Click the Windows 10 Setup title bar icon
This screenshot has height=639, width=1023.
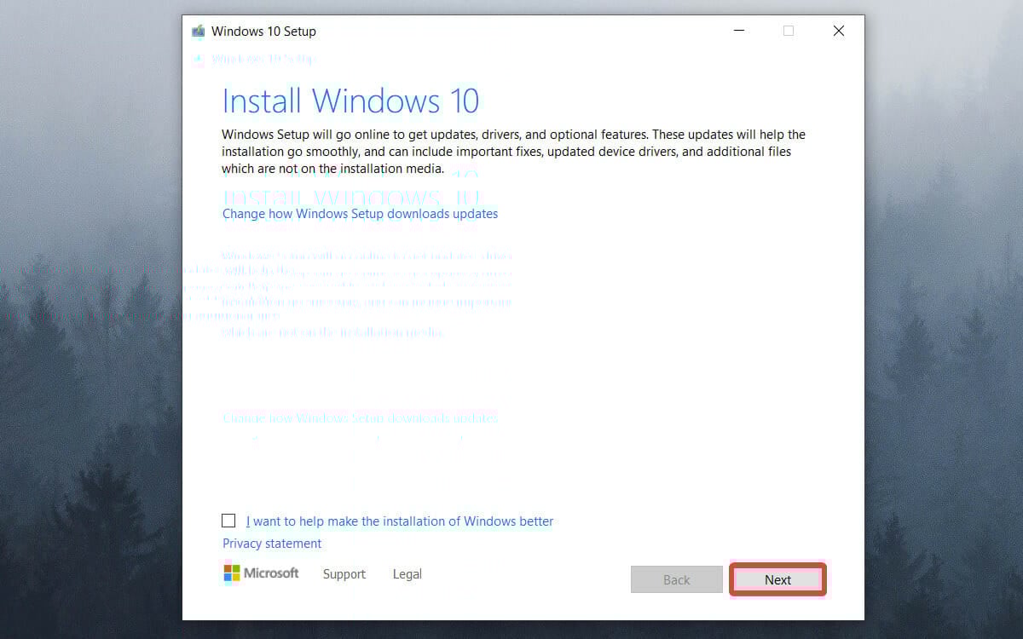pyautogui.click(x=199, y=32)
